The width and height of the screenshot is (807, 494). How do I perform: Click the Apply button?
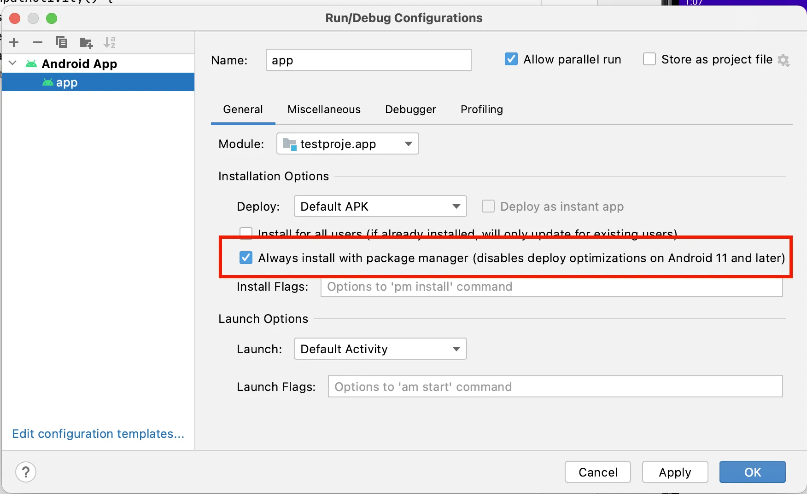[x=675, y=472]
